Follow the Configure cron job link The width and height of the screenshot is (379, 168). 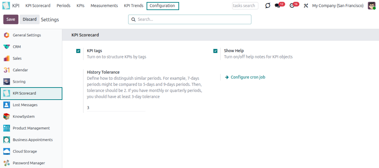pyautogui.click(x=248, y=77)
